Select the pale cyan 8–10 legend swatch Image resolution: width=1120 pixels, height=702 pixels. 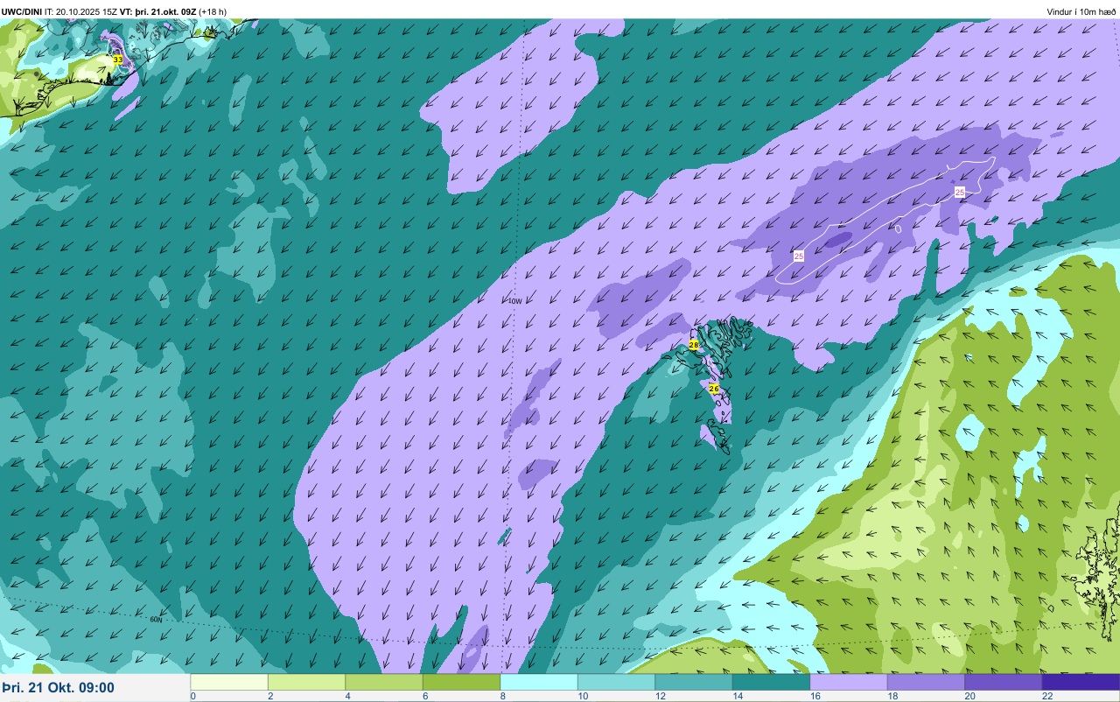(x=539, y=682)
